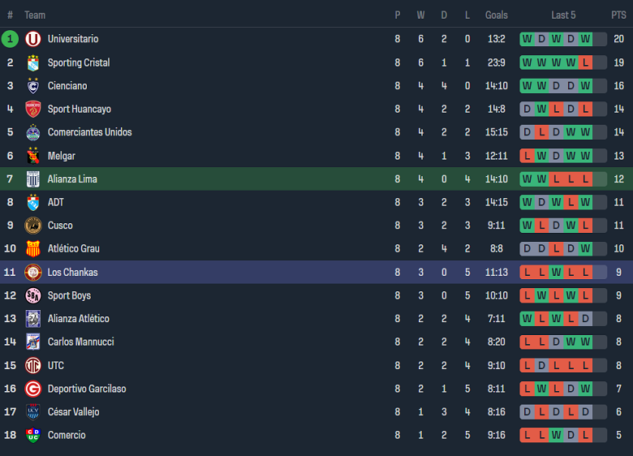This screenshot has height=456, width=633.
Task: Click Sporting Cristal's red L form box
Action: [585, 62]
